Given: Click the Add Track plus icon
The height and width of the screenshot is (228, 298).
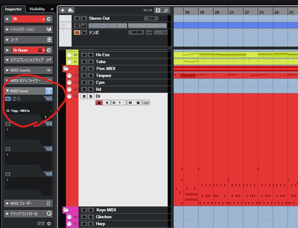Looking at the screenshot, I should tap(62, 10).
